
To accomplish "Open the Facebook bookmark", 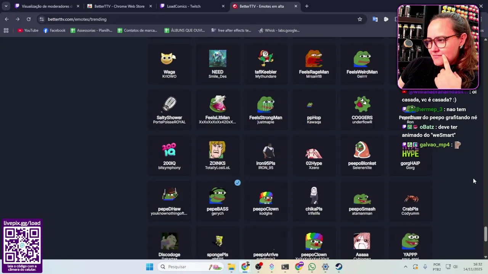I will (55, 30).
